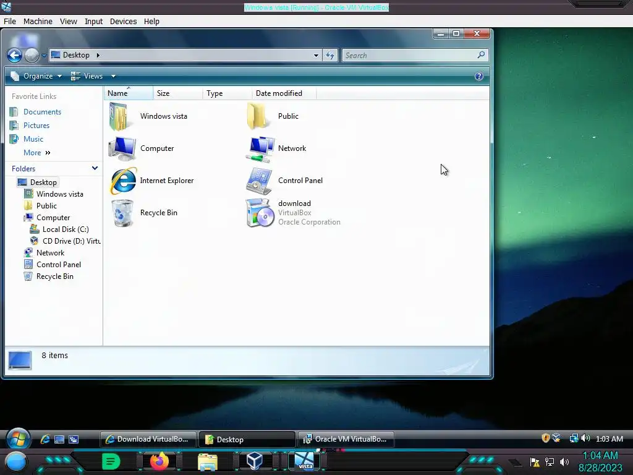Select the Computer icon in the file list

(x=122, y=148)
